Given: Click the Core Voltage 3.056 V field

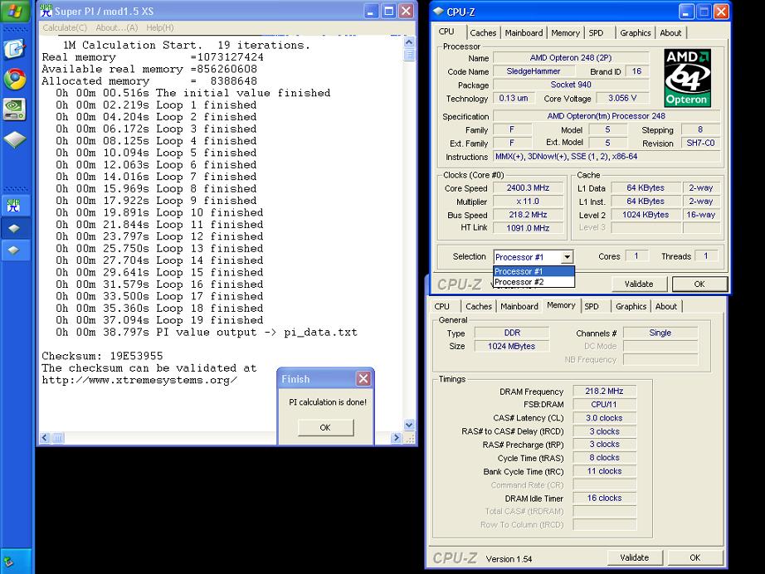Looking at the screenshot, I should point(622,98).
